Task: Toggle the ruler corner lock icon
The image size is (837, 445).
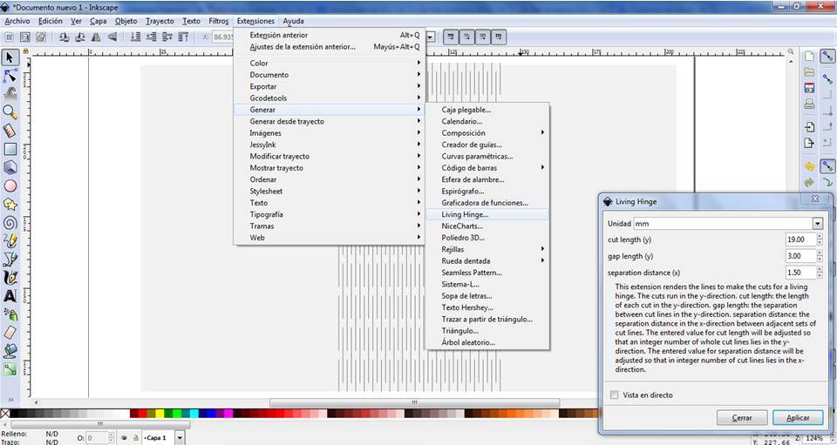Action: tap(25, 51)
